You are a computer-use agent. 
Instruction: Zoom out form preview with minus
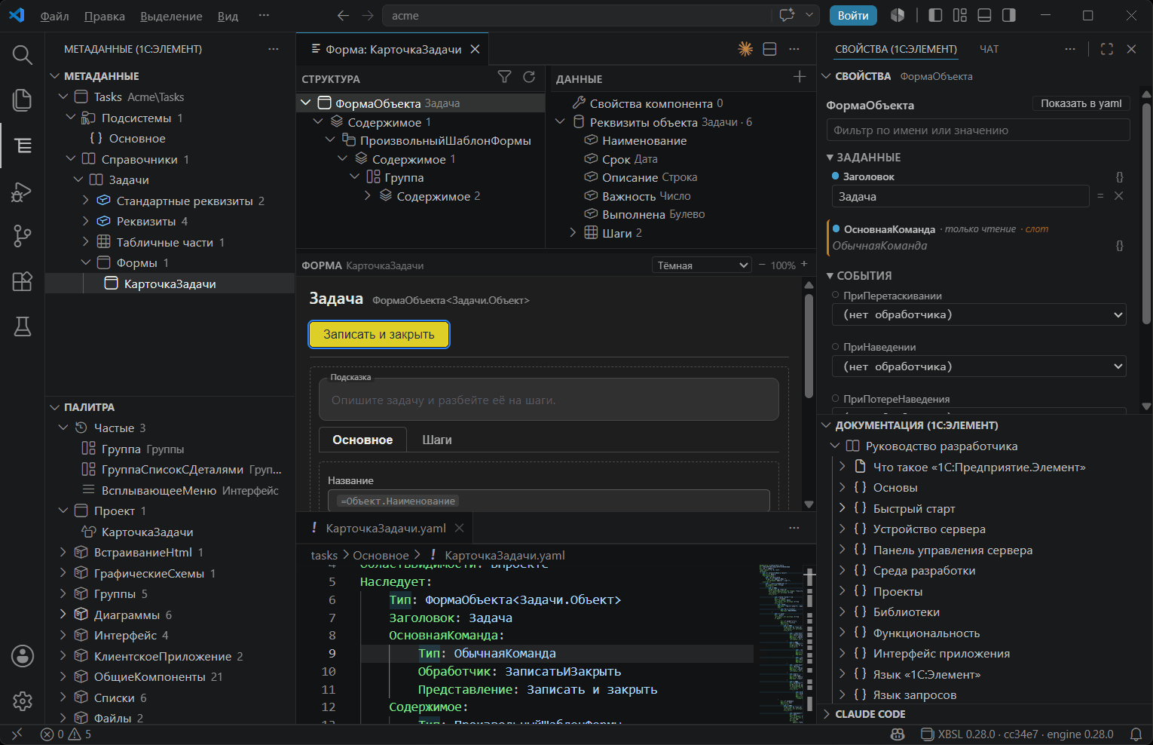coord(762,265)
